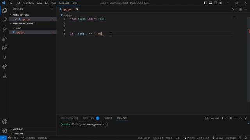Open the File menu
Viewport: 250px width, 140px height.
click(11, 3)
